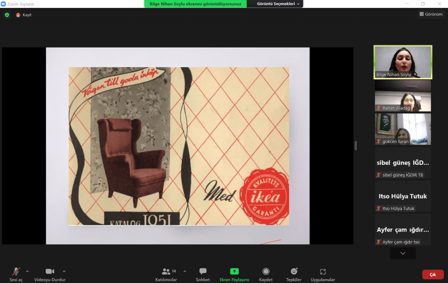Open the Görünüm view layout menu

[431, 14]
